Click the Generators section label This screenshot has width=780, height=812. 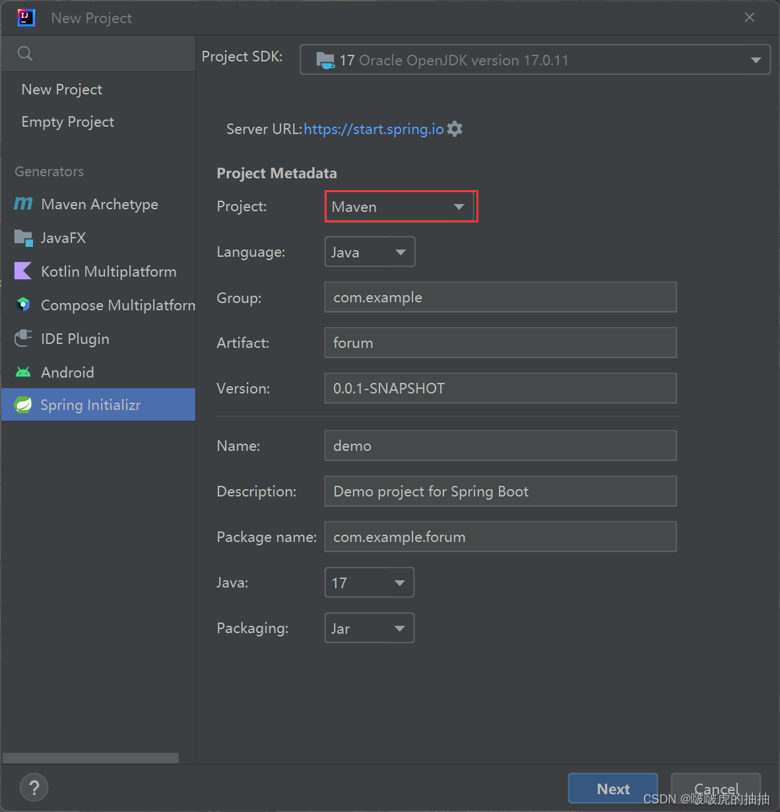tap(49, 172)
